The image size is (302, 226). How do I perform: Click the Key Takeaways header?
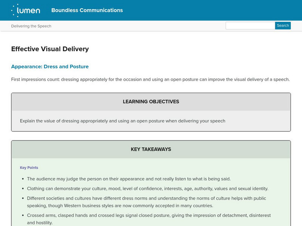[x=151, y=149]
